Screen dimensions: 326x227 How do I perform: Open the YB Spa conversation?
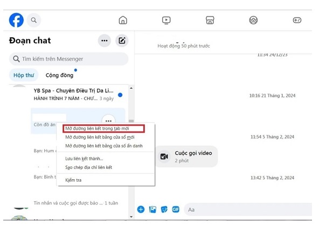click(x=73, y=94)
